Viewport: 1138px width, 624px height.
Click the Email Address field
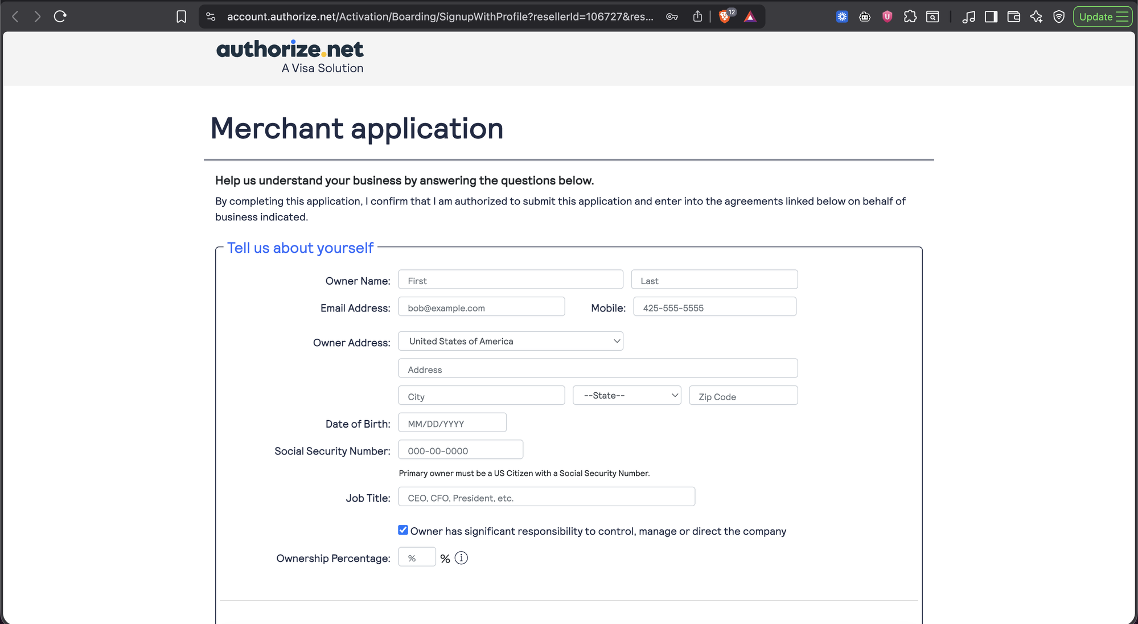point(482,306)
